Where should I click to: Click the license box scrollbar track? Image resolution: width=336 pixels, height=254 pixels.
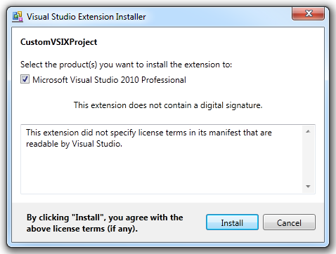pyautogui.click(x=308, y=159)
